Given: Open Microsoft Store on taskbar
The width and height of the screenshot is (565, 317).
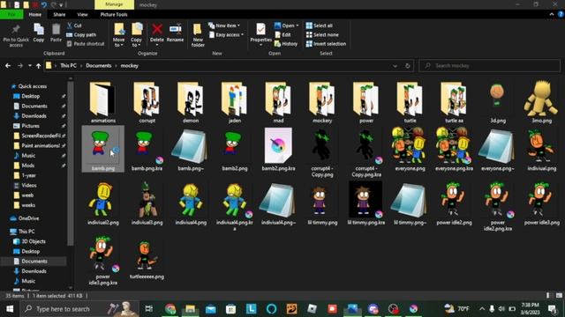Looking at the screenshot, I should pyautogui.click(x=230, y=309).
